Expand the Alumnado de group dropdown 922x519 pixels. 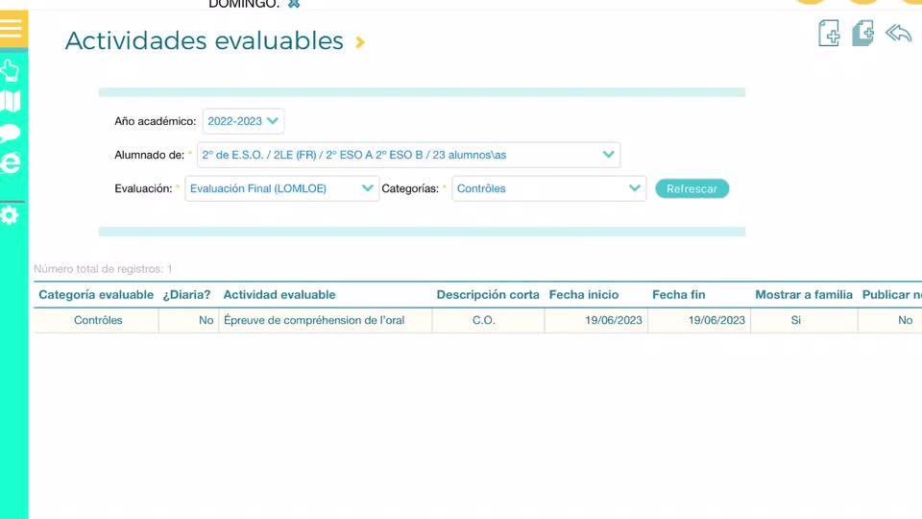coord(409,155)
